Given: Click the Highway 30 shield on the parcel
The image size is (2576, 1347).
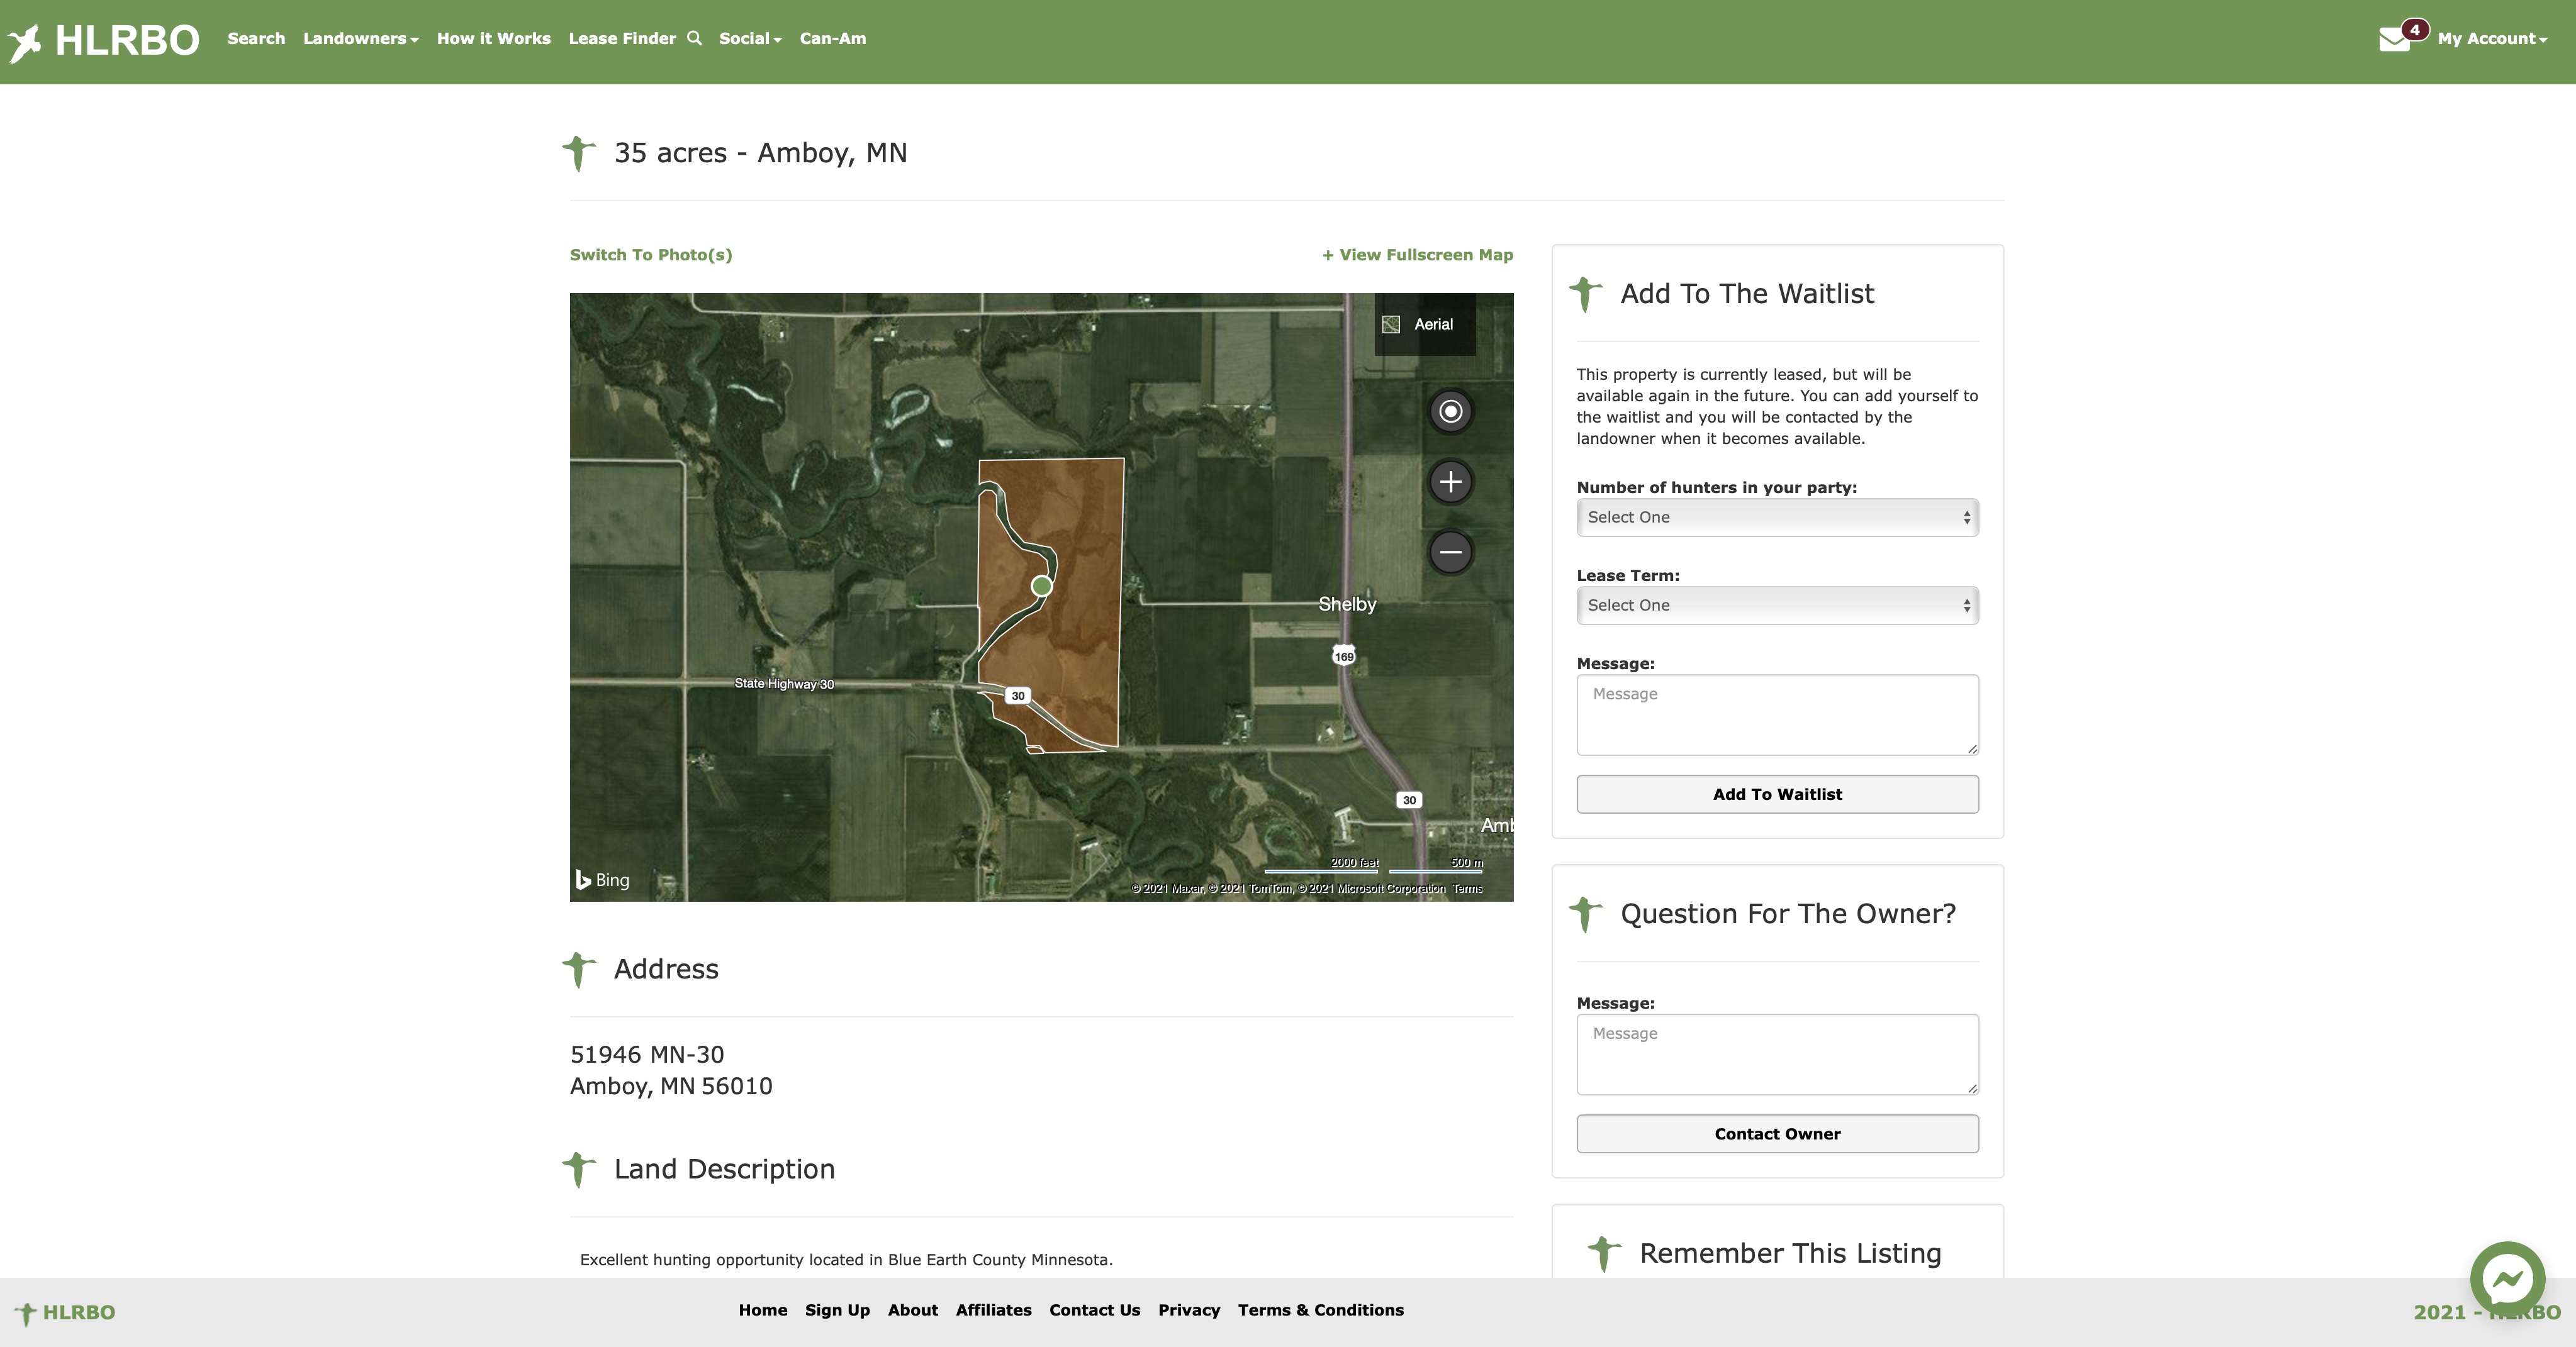Looking at the screenshot, I should 1017,696.
